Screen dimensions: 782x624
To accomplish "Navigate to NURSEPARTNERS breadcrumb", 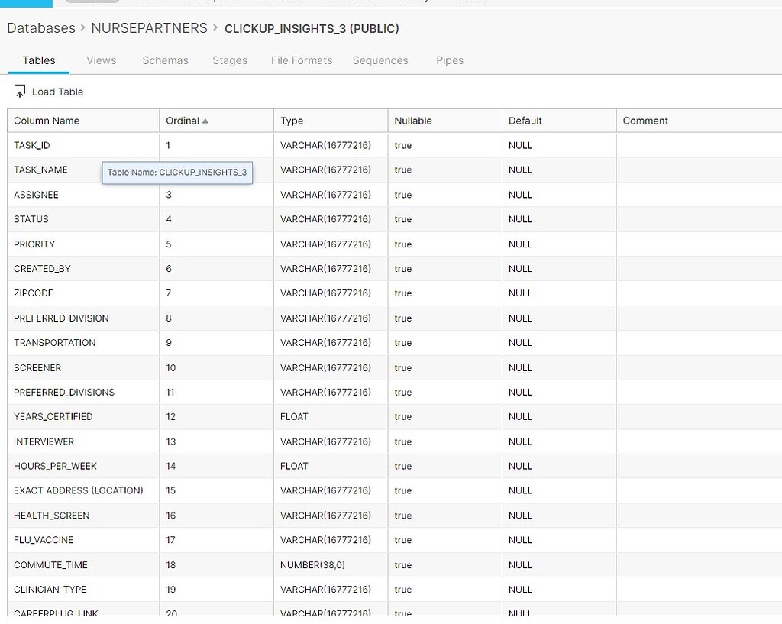I will tap(149, 28).
